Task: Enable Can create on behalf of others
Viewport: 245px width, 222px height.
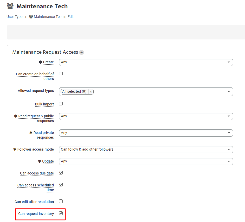Action: (x=61, y=73)
